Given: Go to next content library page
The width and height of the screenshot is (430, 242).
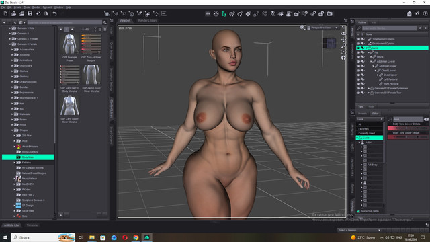Looking at the screenshot, I should point(72,30).
